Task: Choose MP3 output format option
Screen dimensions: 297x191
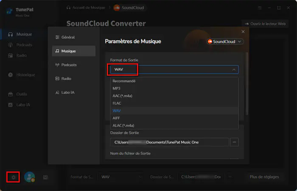Action: pos(174,88)
